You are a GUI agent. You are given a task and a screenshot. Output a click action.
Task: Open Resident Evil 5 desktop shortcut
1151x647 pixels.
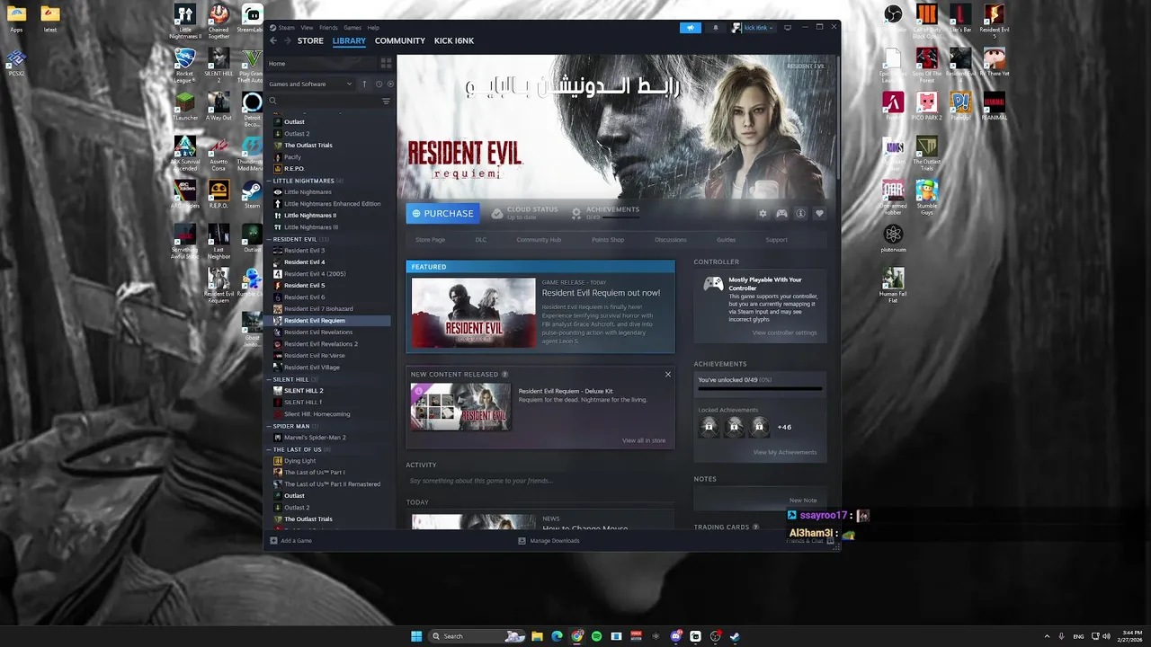click(x=994, y=21)
